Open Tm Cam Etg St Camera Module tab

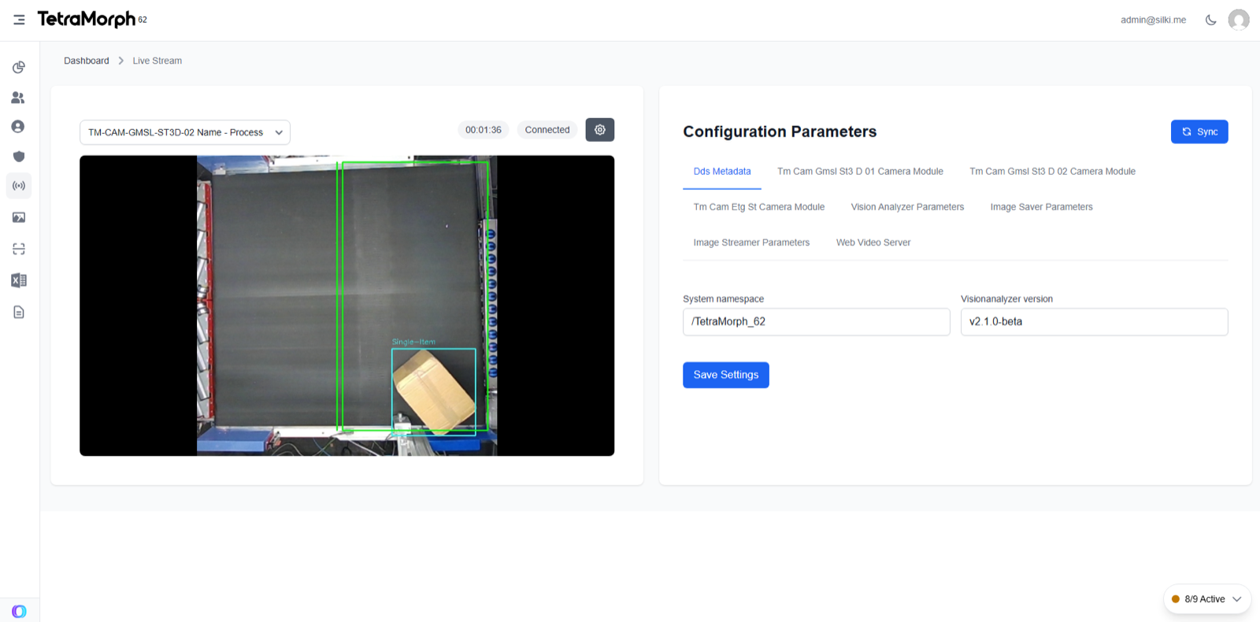759,207
